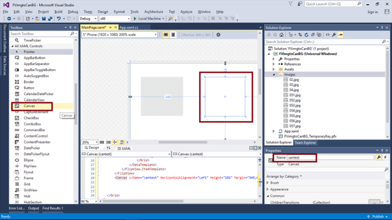This screenshot has height=220, width=392.
Task: Open Properties wrench in Solution Explorer toolbar
Action: 334,35
